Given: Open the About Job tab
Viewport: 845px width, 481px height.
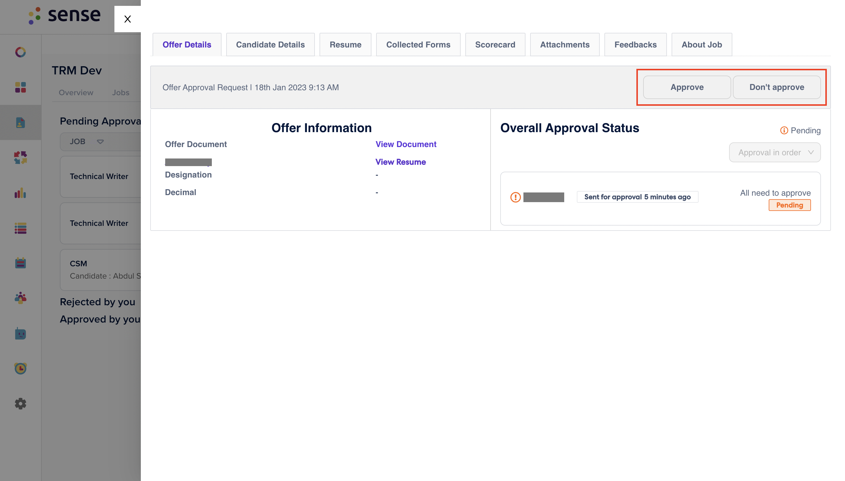Looking at the screenshot, I should click(702, 45).
